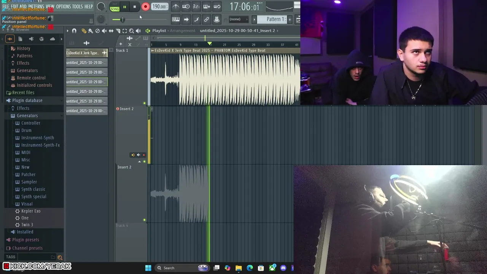Select the mute tool in playlist
Viewport: 487px width, 274px height.
click(x=104, y=31)
